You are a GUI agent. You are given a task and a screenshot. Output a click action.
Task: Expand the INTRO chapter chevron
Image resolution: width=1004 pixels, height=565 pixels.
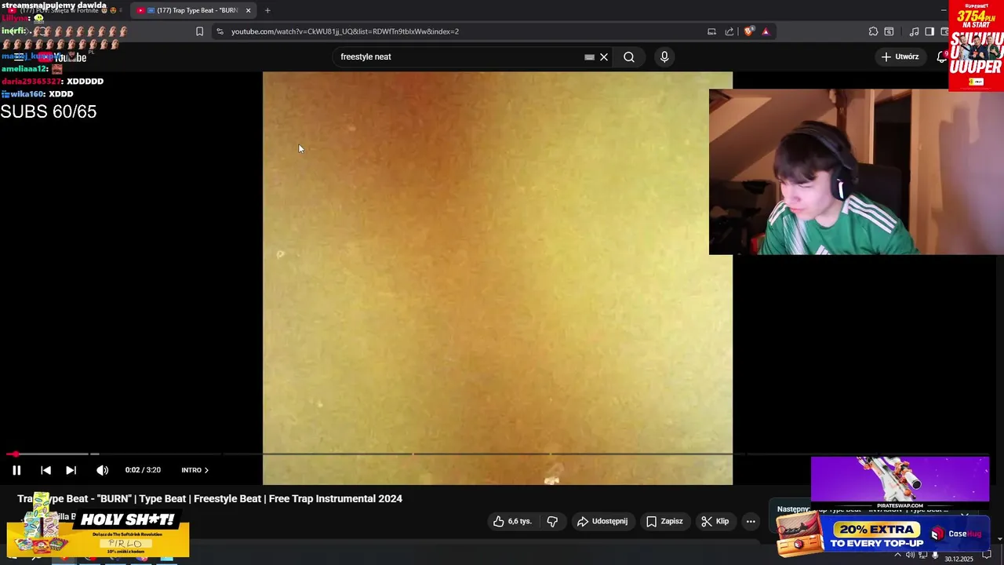(x=206, y=470)
